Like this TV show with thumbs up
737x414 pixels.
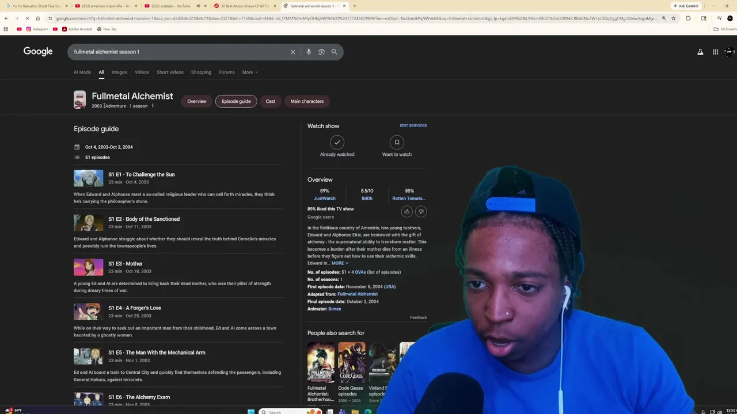click(x=407, y=212)
